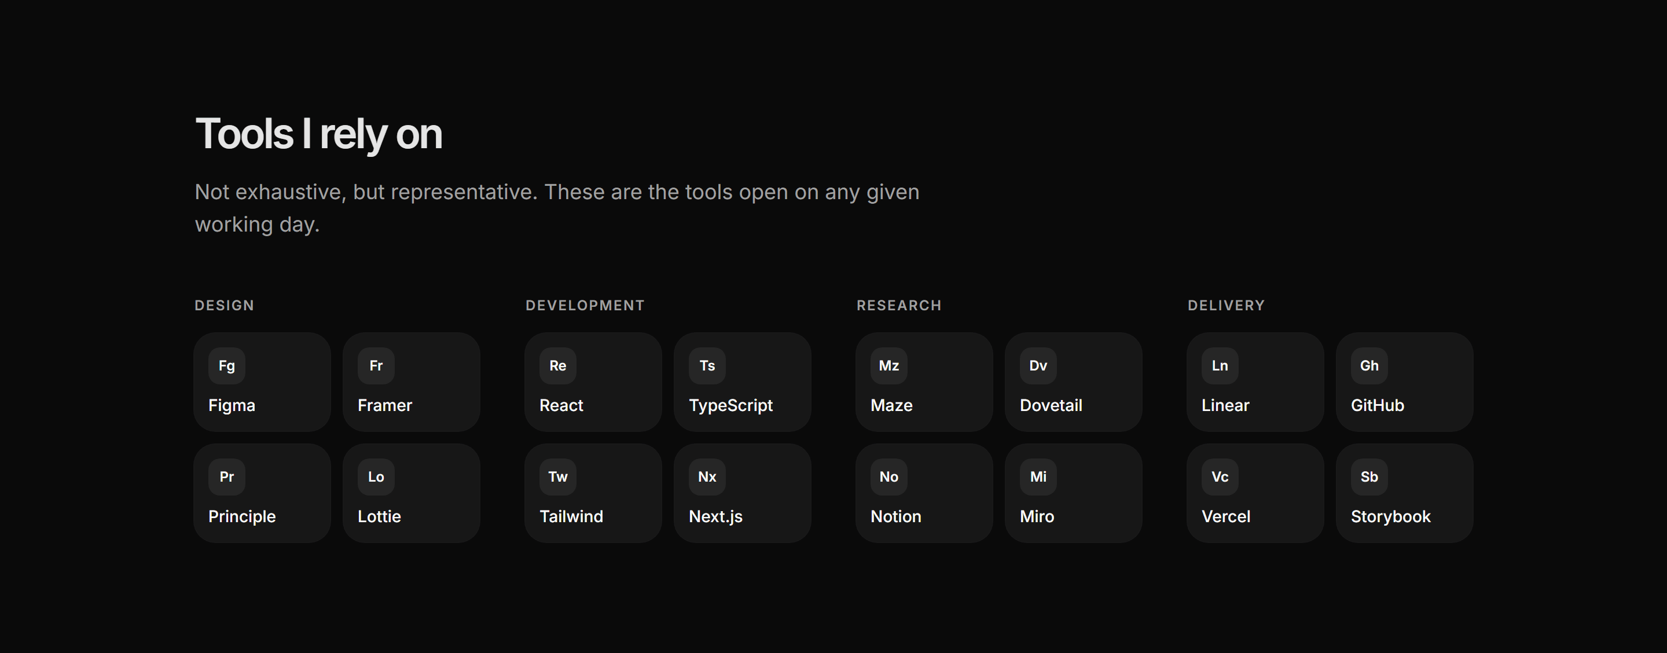Click the No icon badge for Notion
Viewport: 1667px width, 653px height.
click(x=889, y=477)
